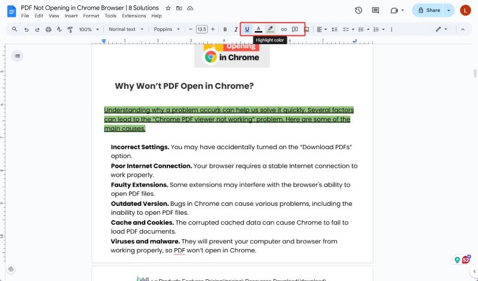
Task: Collapse the menus with chevron
Action: pyautogui.click(x=462, y=29)
